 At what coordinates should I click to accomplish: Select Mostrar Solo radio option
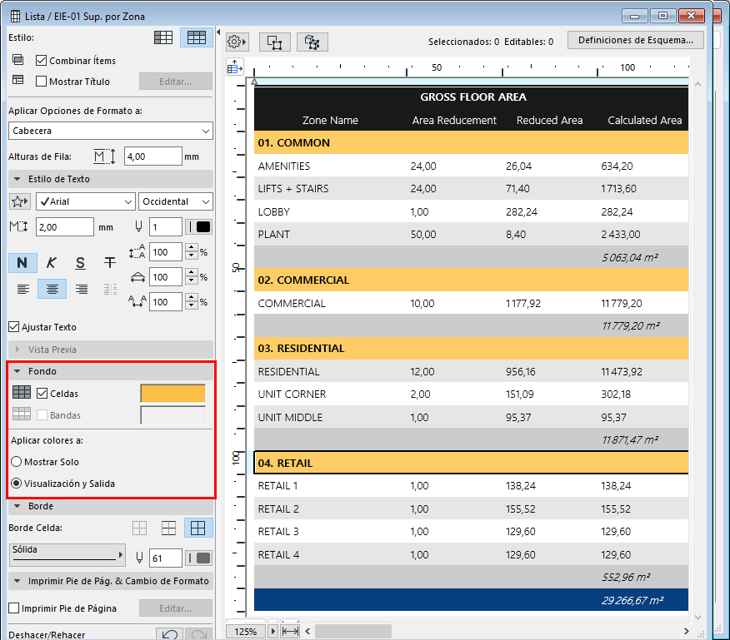[x=16, y=462]
